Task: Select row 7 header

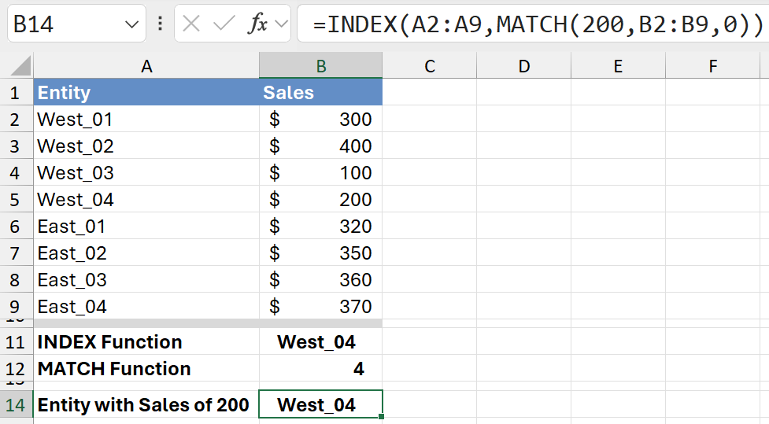Action: pyautogui.click(x=17, y=253)
